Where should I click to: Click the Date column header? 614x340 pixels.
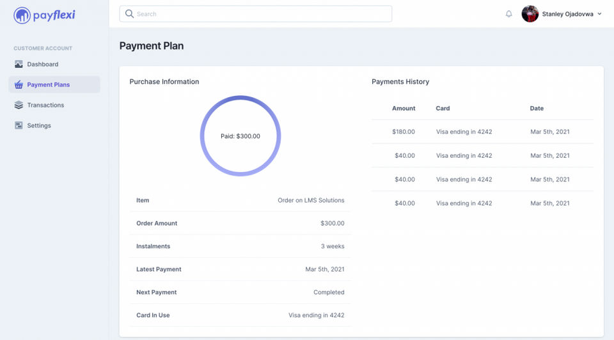point(537,109)
